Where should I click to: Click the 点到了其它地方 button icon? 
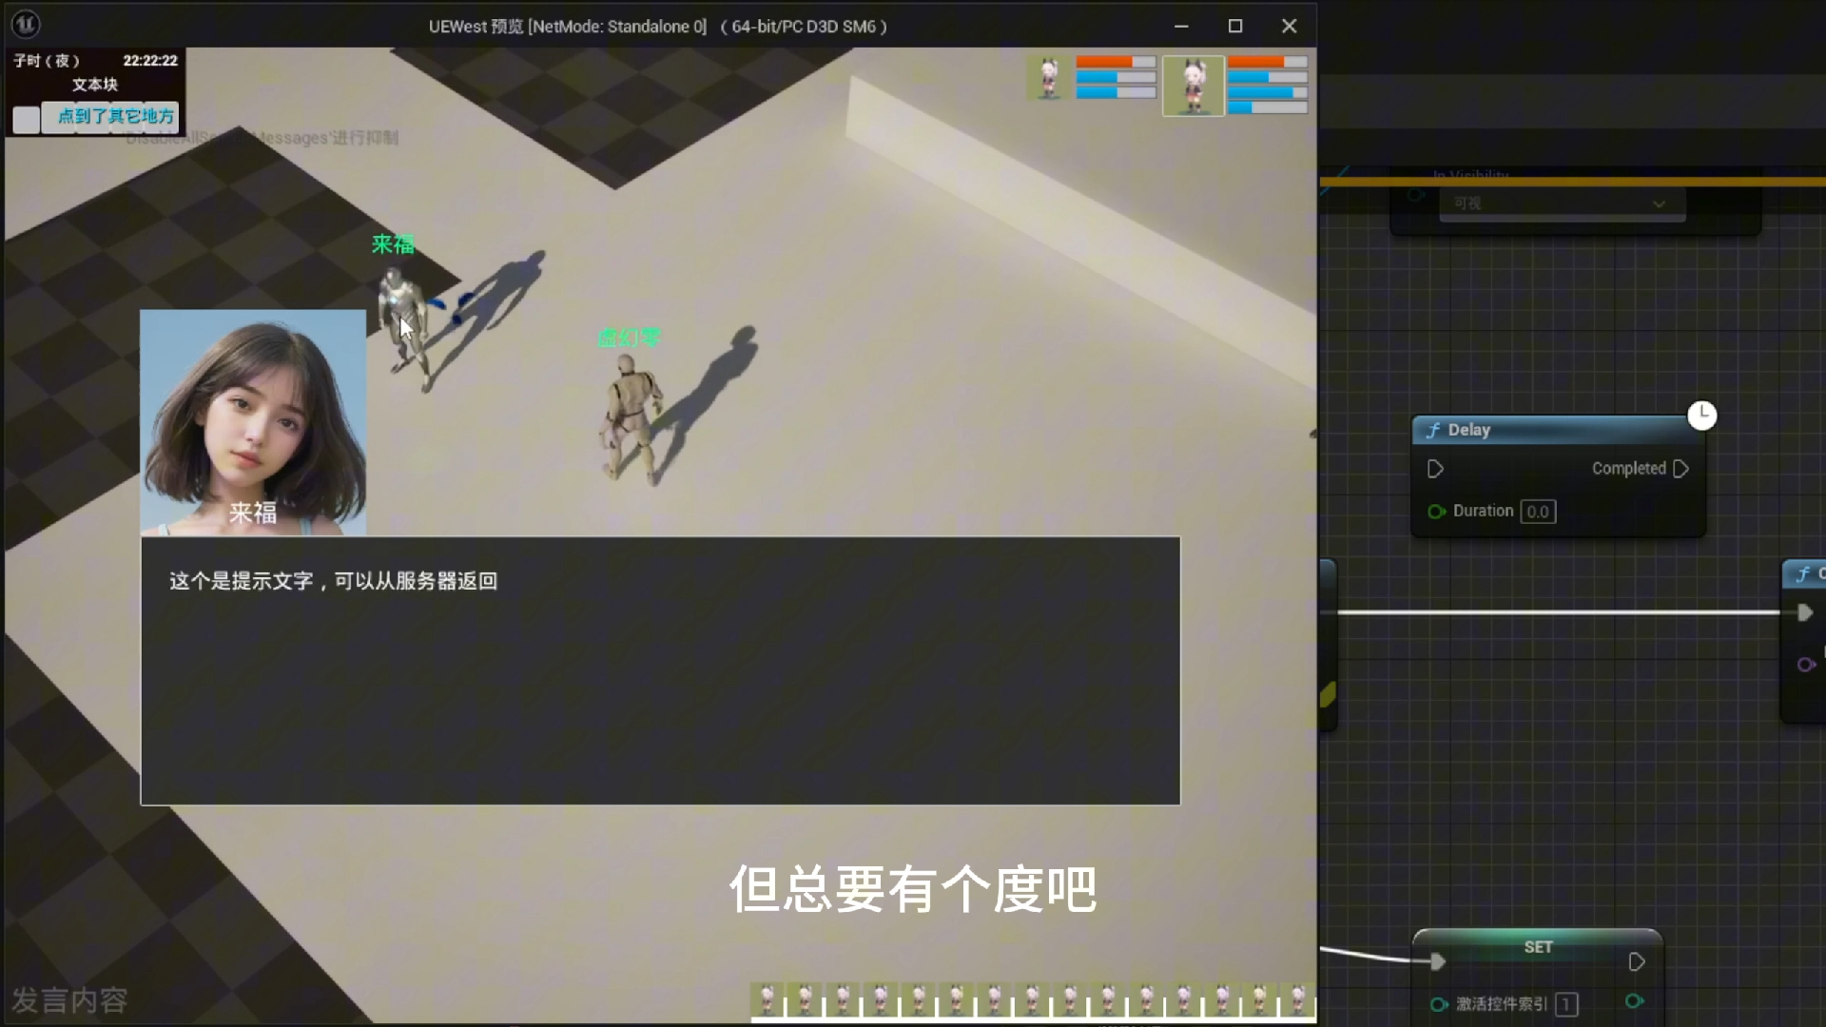point(113,117)
